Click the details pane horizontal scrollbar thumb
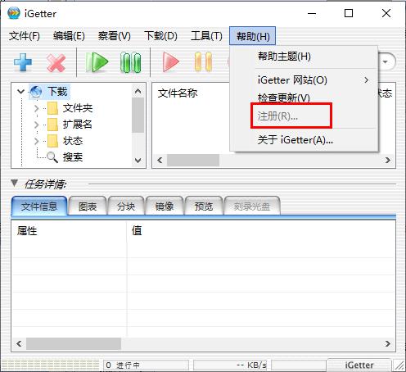Viewport: 406px width, 372px height. coord(74,343)
